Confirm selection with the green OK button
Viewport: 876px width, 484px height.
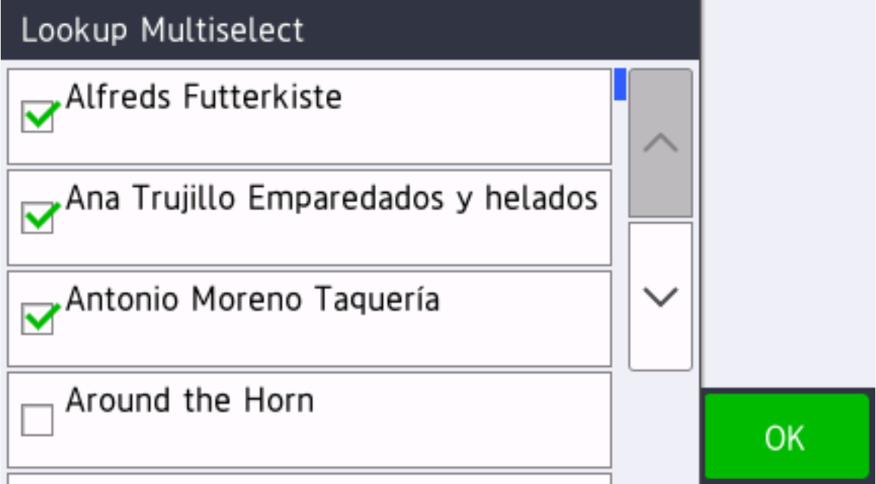pyautogui.click(x=786, y=437)
